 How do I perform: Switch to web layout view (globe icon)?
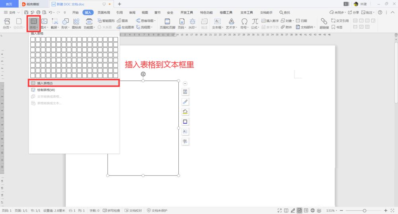pos(313,210)
